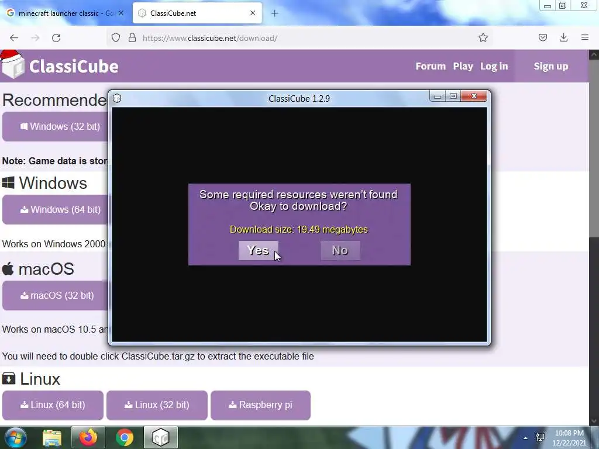The image size is (599, 449).
Task: Open the Forum link
Action: point(431,66)
